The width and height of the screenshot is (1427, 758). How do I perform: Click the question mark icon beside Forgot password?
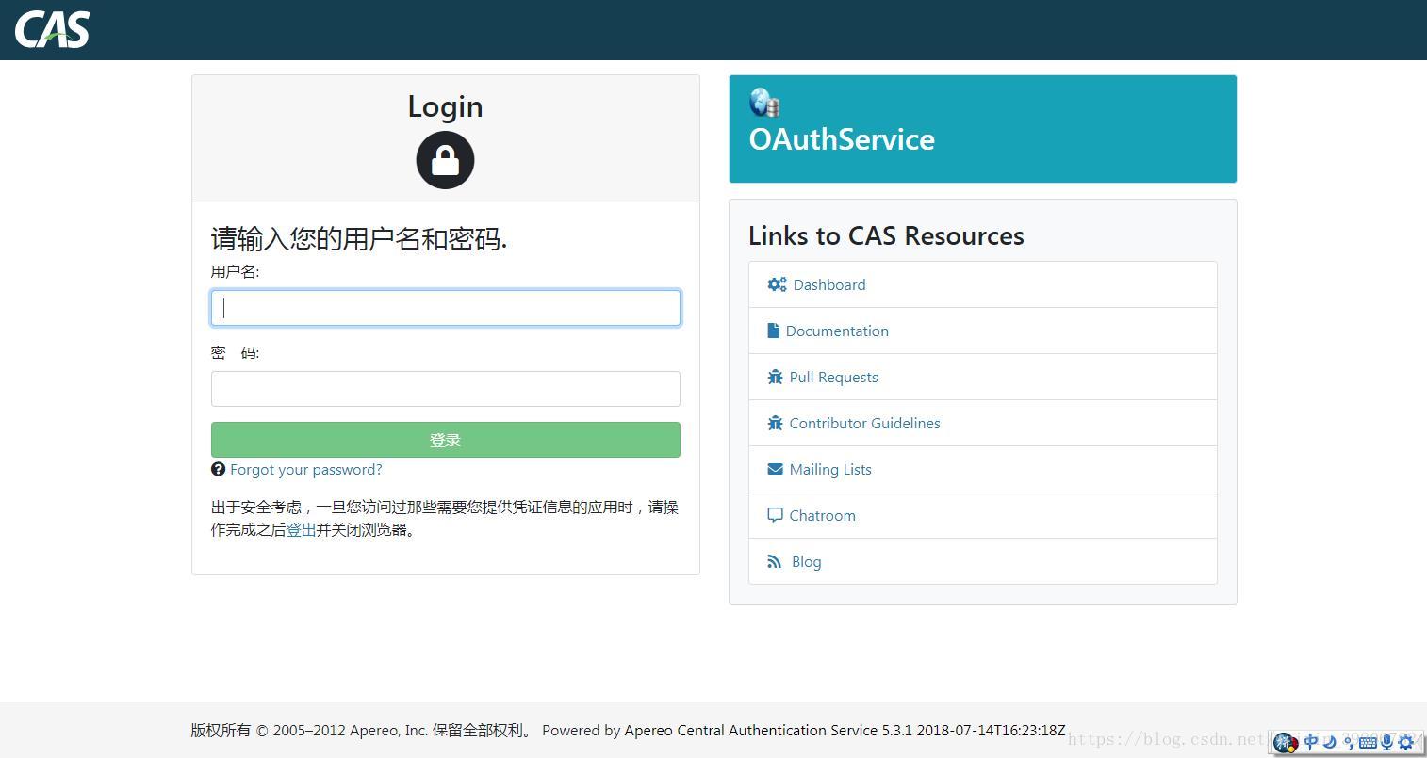[218, 469]
